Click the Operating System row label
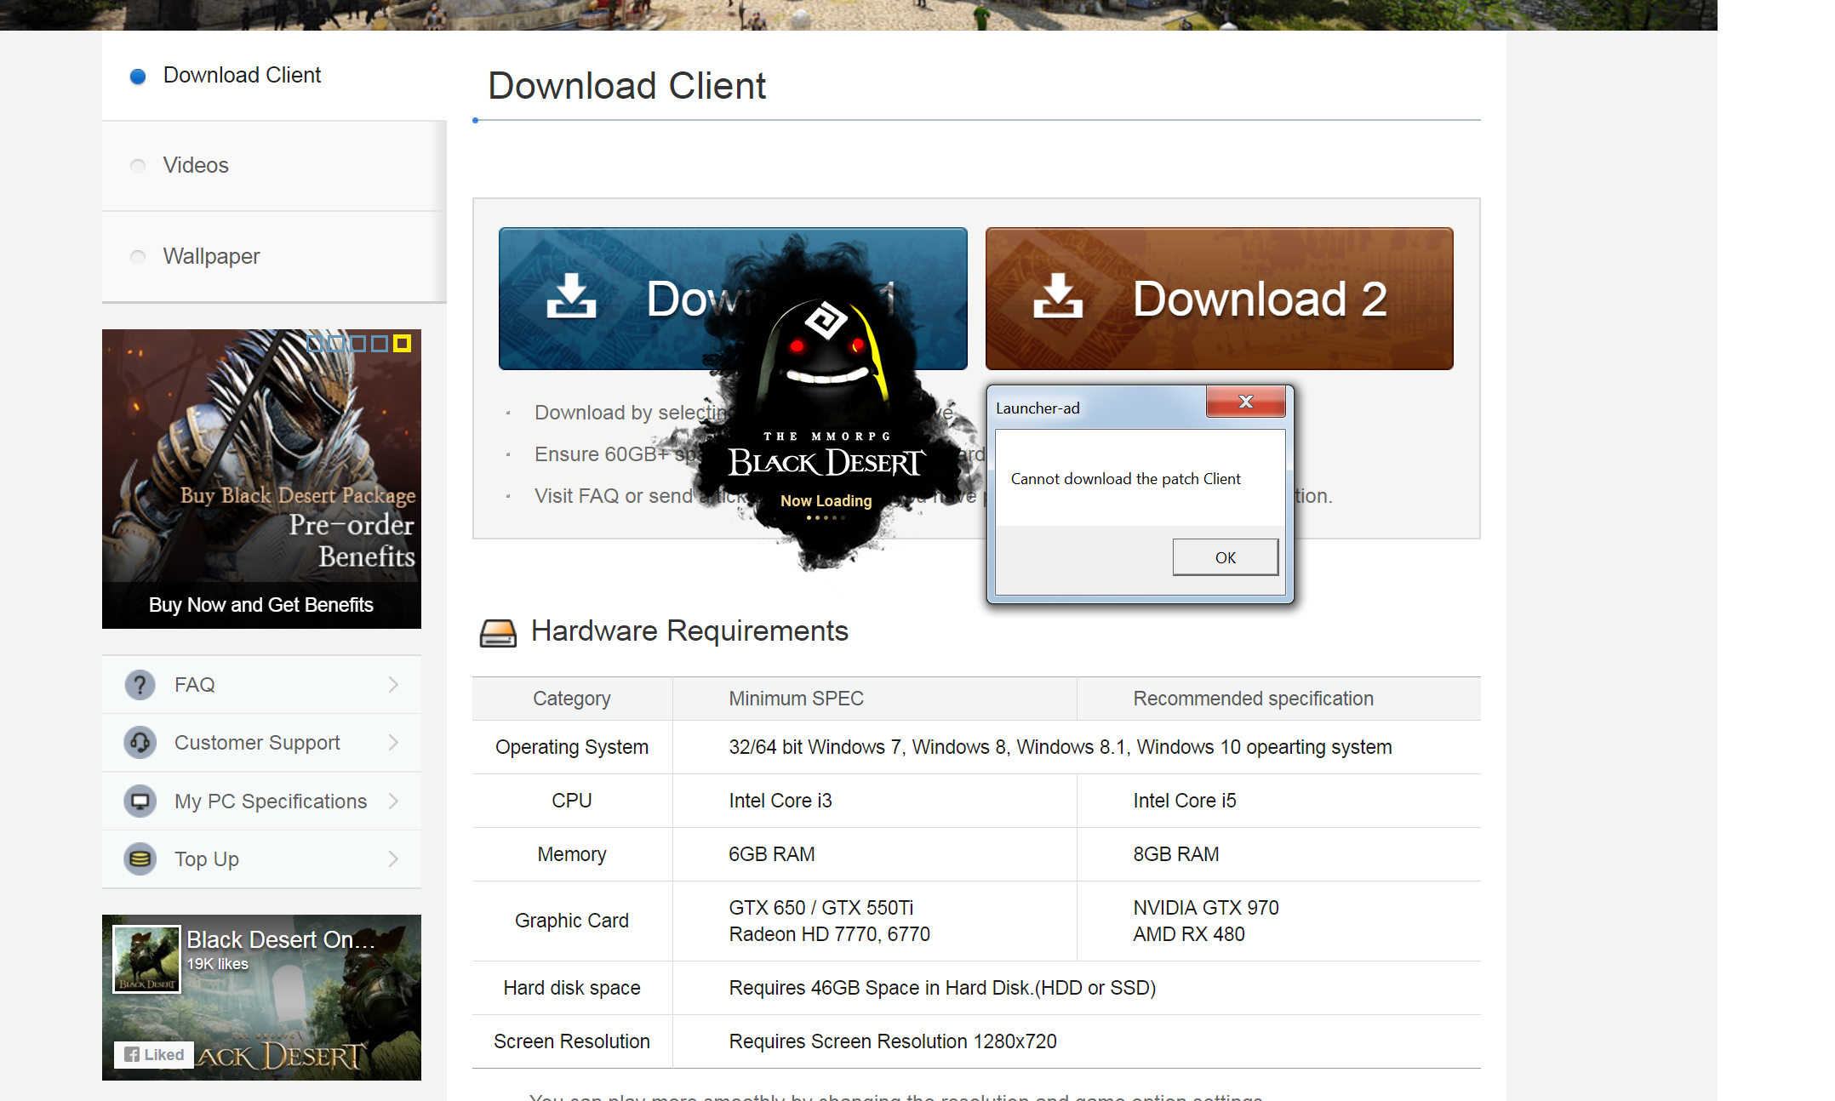The height and width of the screenshot is (1101, 1835). [x=572, y=747]
